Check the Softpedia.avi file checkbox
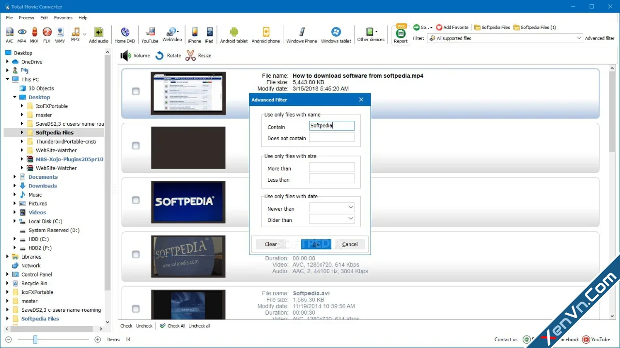 [136, 309]
